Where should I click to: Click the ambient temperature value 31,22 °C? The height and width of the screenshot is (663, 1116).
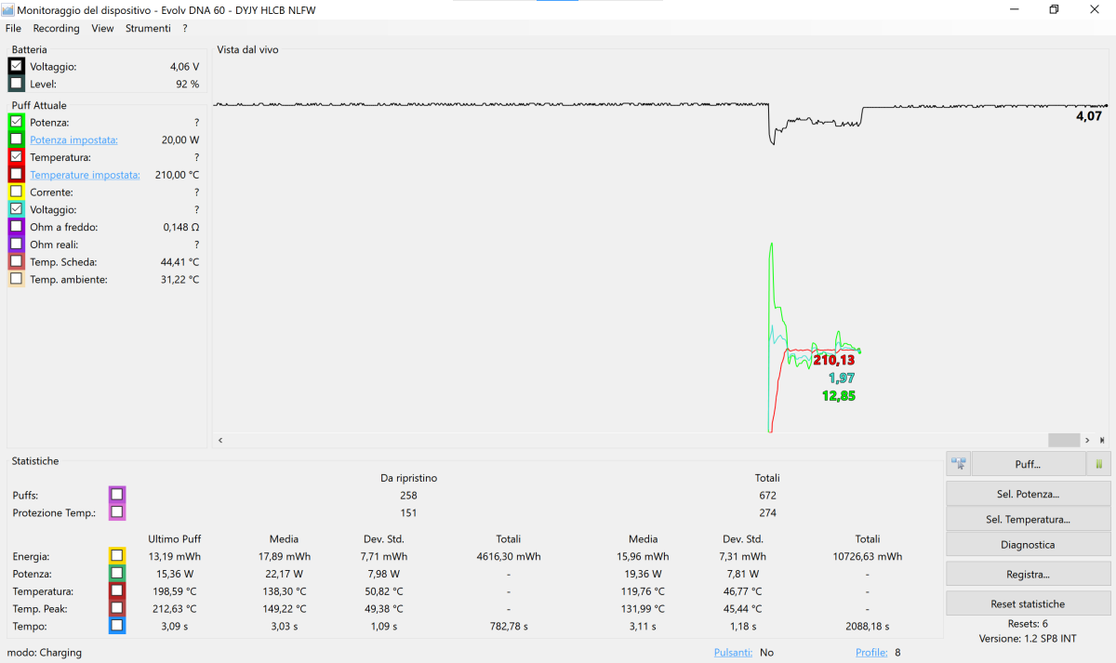[179, 279]
